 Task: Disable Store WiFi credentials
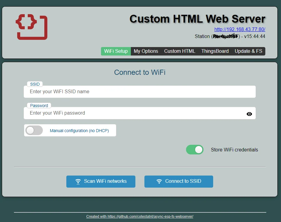point(194,150)
